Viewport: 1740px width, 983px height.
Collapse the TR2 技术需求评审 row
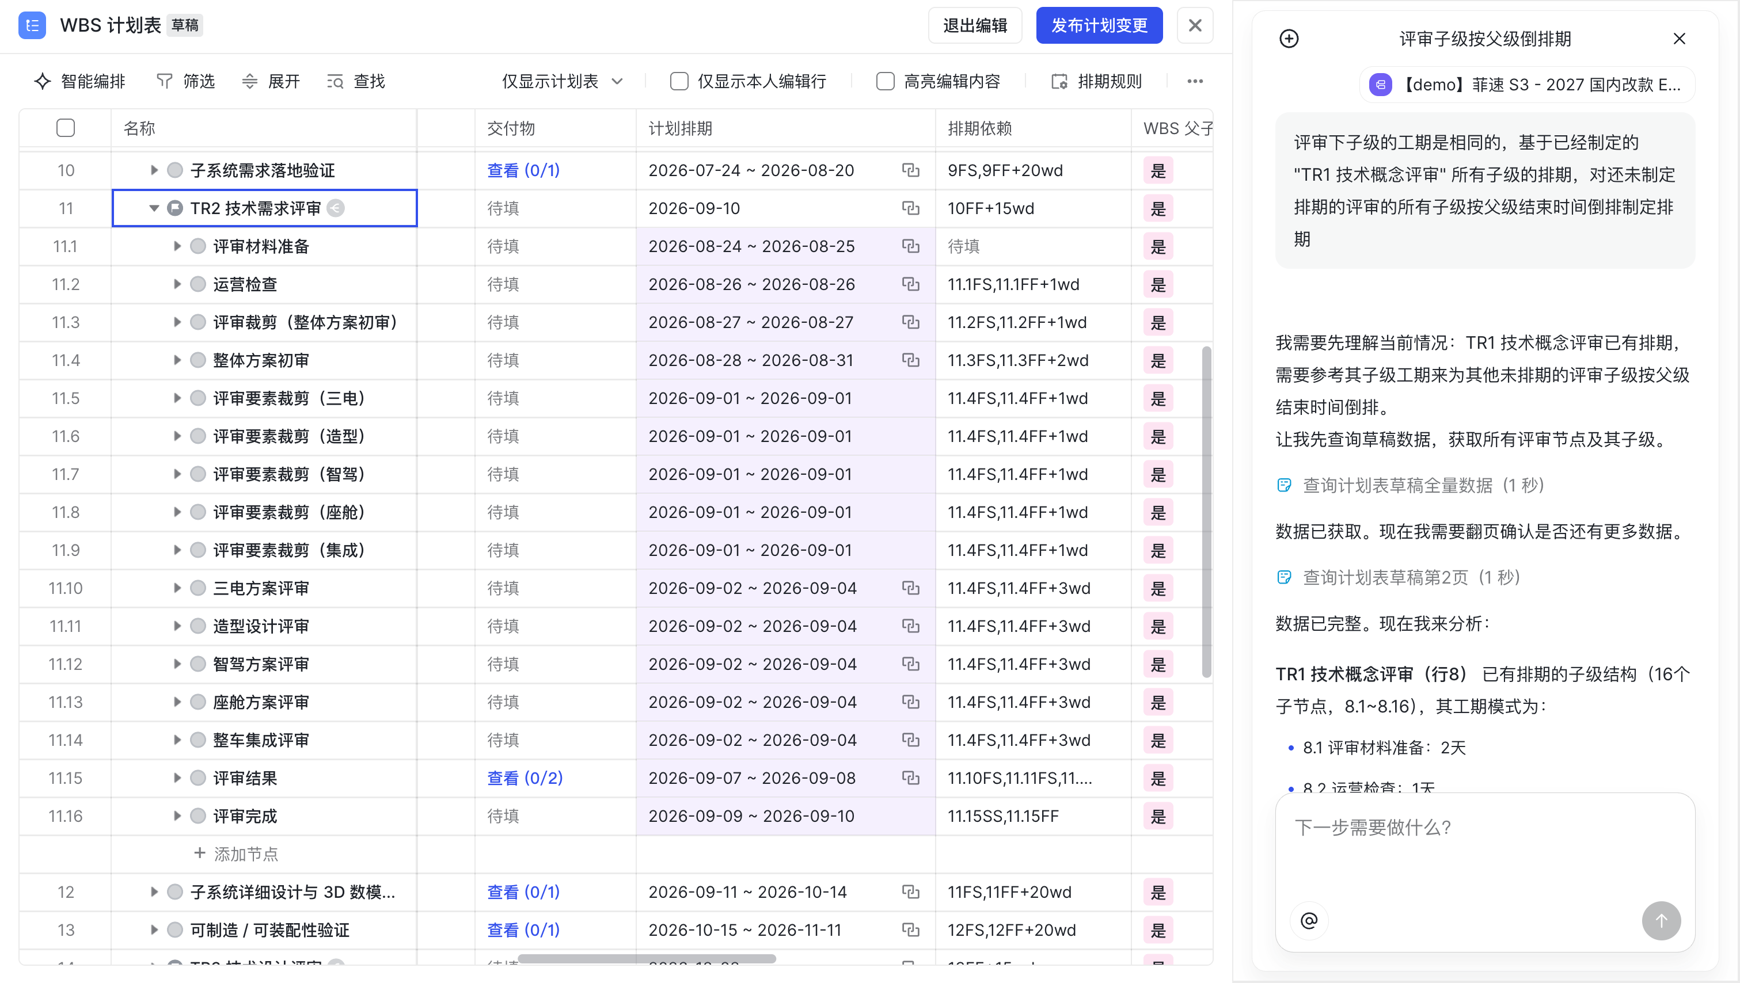tap(154, 208)
